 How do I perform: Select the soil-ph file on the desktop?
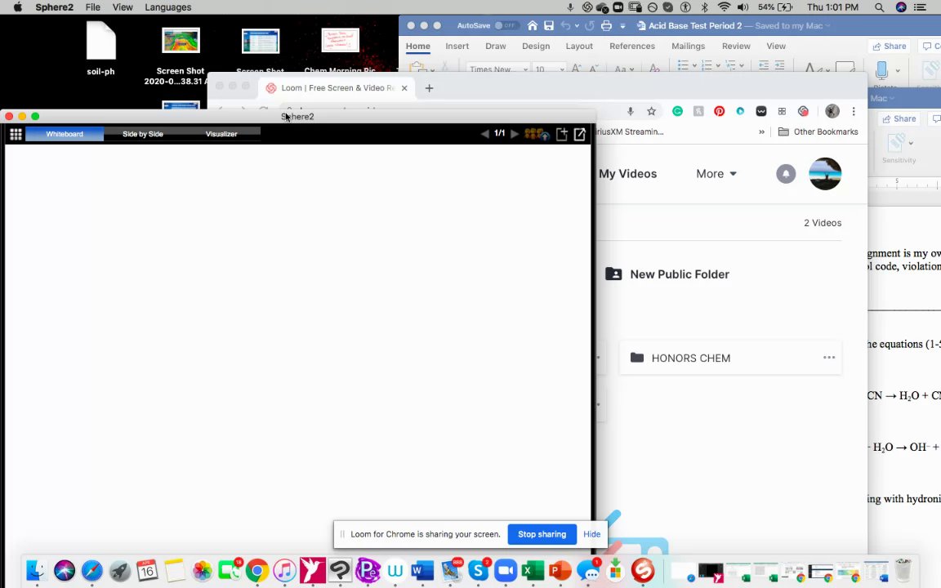100,48
